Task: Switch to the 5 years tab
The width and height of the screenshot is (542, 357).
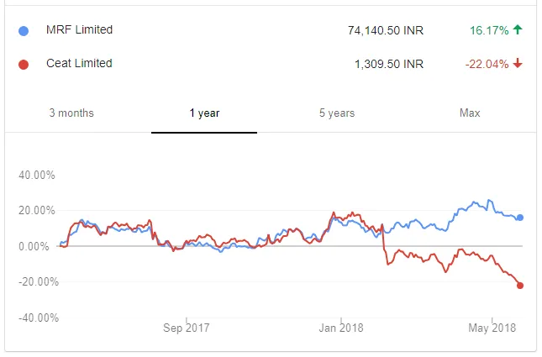Action: tap(336, 113)
